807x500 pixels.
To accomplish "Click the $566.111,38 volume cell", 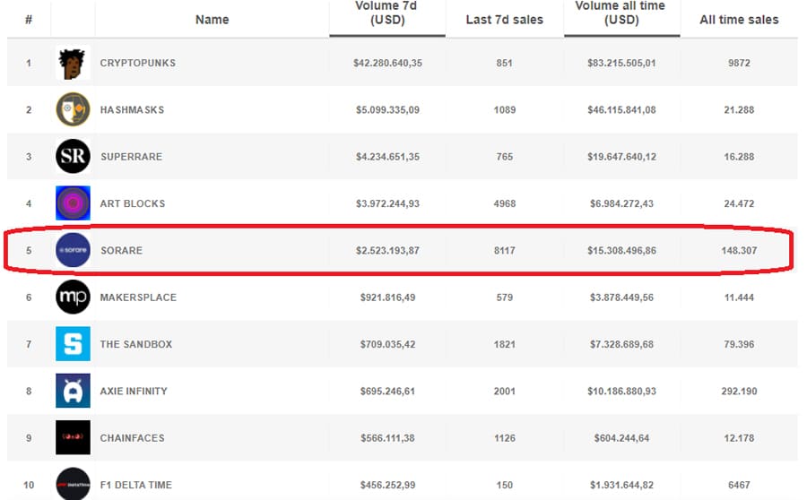I will (387, 437).
